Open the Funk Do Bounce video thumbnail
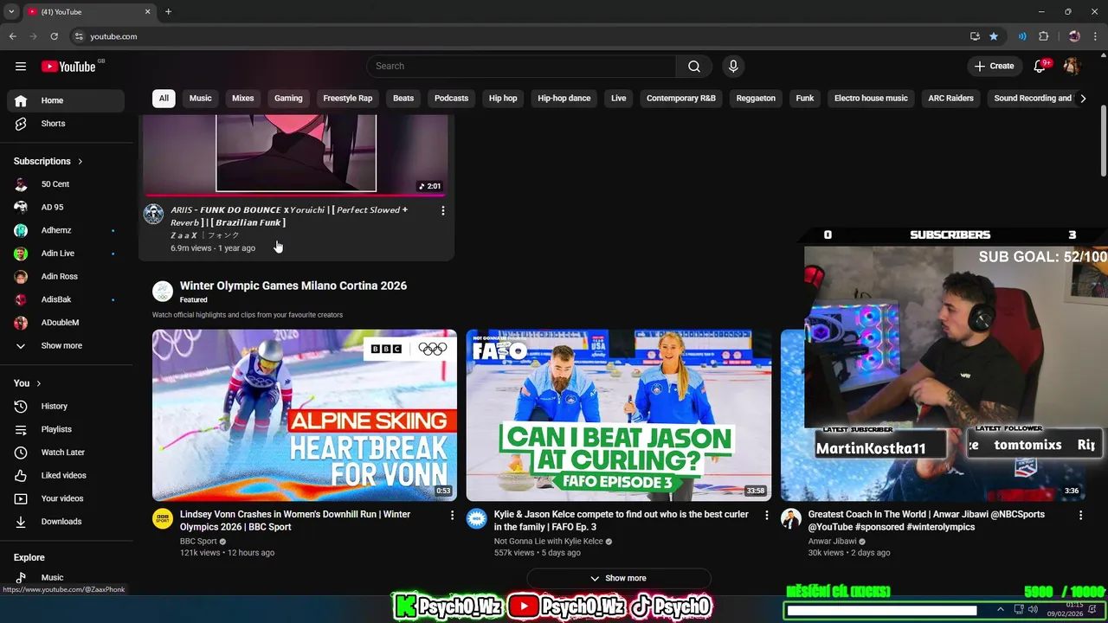This screenshot has width=1108, height=623. click(297, 154)
